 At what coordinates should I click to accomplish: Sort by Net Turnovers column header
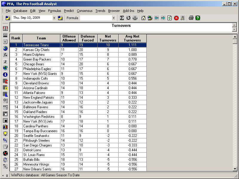pyautogui.click(x=108, y=38)
